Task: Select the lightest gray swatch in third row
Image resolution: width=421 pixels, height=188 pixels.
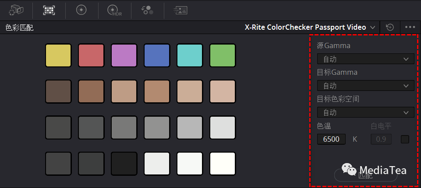Action: pos(223,128)
